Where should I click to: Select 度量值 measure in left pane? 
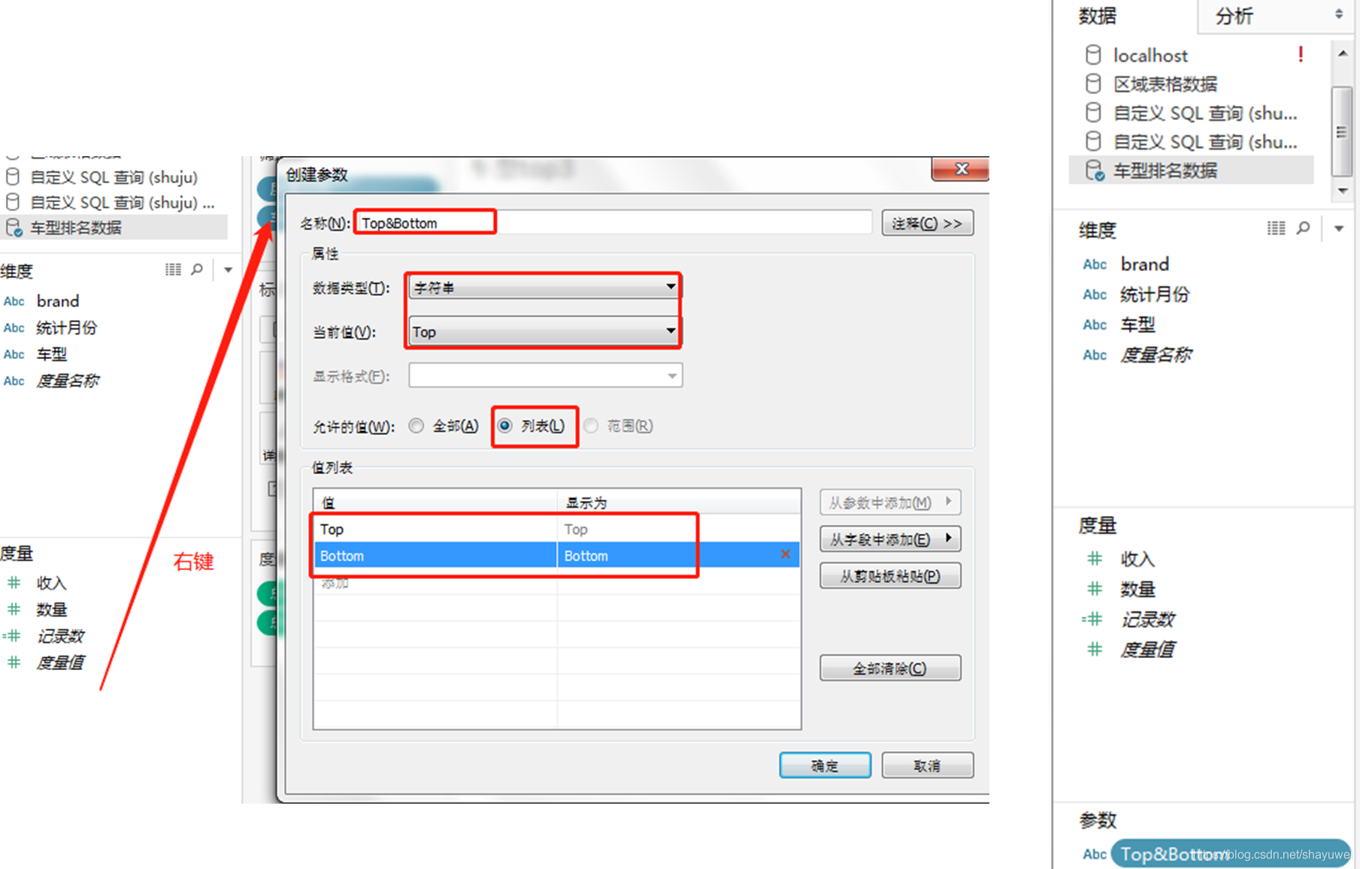(x=60, y=662)
